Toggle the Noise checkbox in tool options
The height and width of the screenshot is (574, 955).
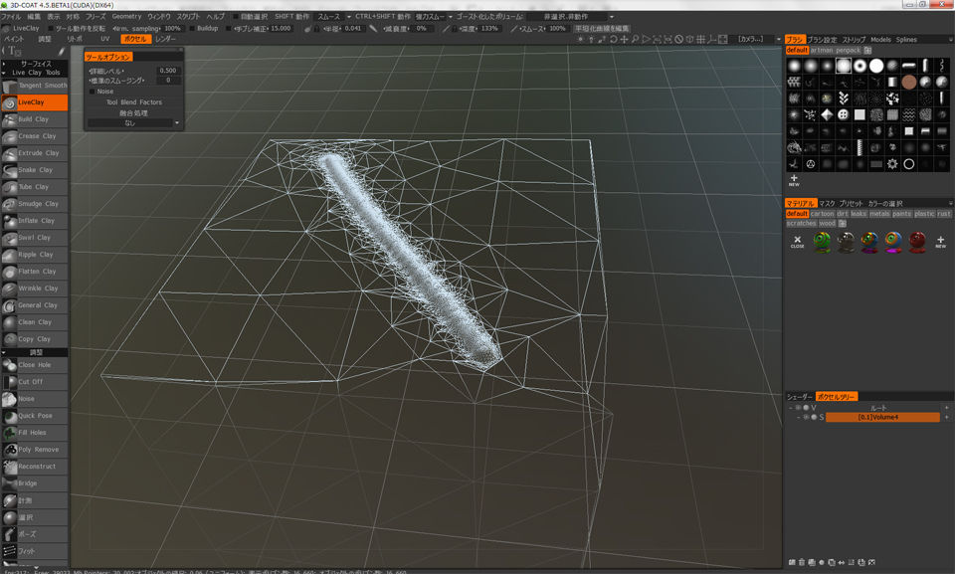click(x=92, y=92)
